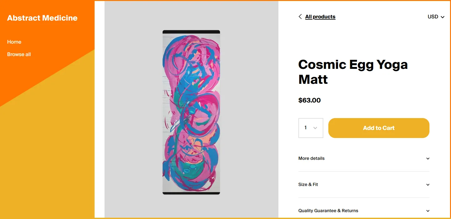Click the chevron icon on More details row

[428, 158]
